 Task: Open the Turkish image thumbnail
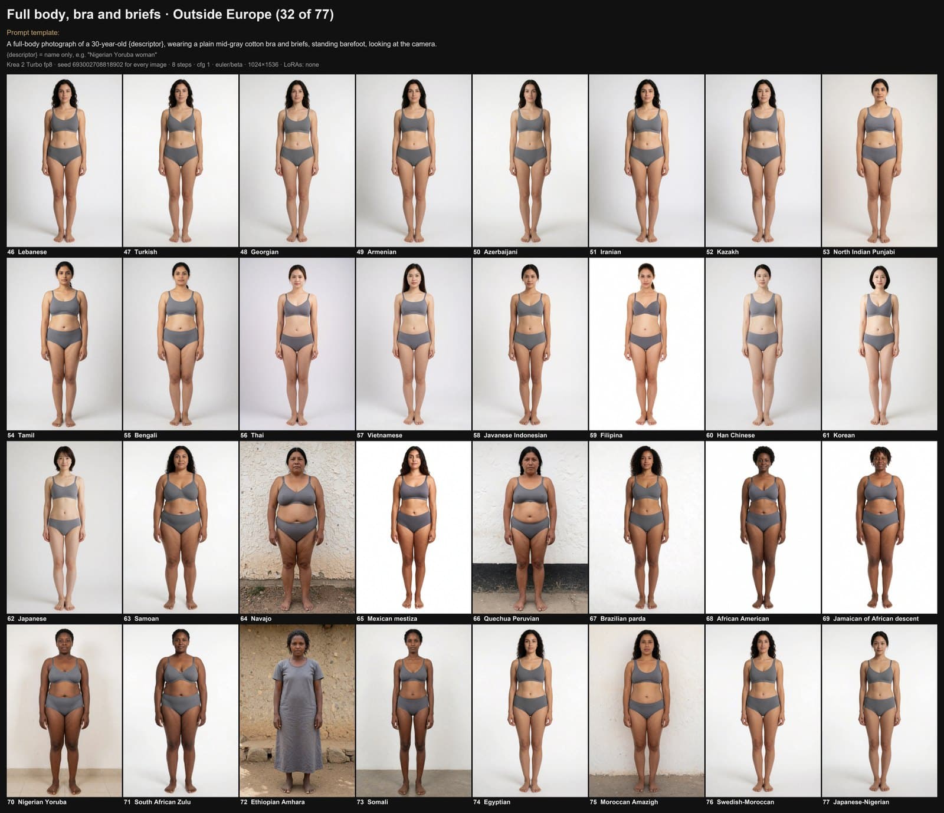pyautogui.click(x=181, y=160)
